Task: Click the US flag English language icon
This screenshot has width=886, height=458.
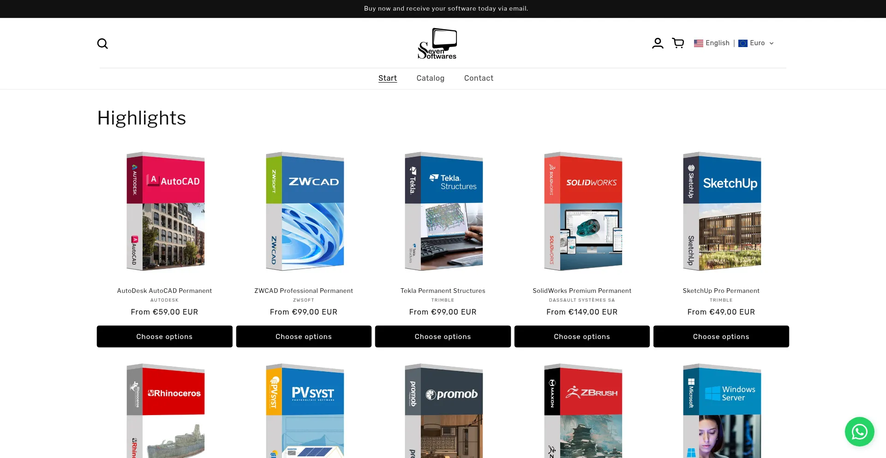Action: pyautogui.click(x=699, y=43)
